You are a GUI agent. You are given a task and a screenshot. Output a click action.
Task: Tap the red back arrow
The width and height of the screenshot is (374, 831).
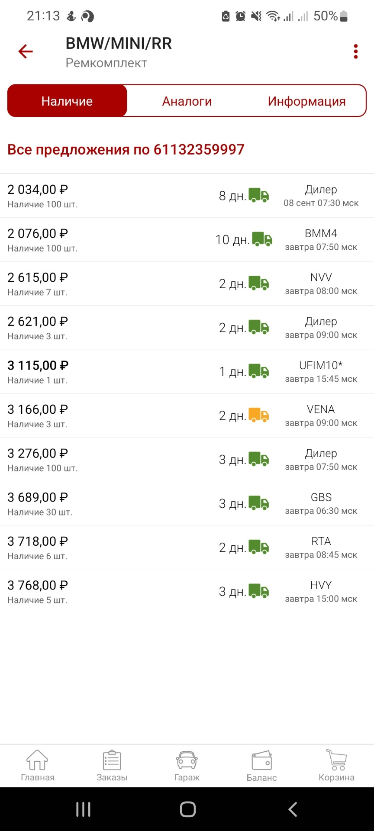coord(26,52)
